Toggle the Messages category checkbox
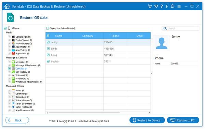205x129 pixels. click(9, 62)
